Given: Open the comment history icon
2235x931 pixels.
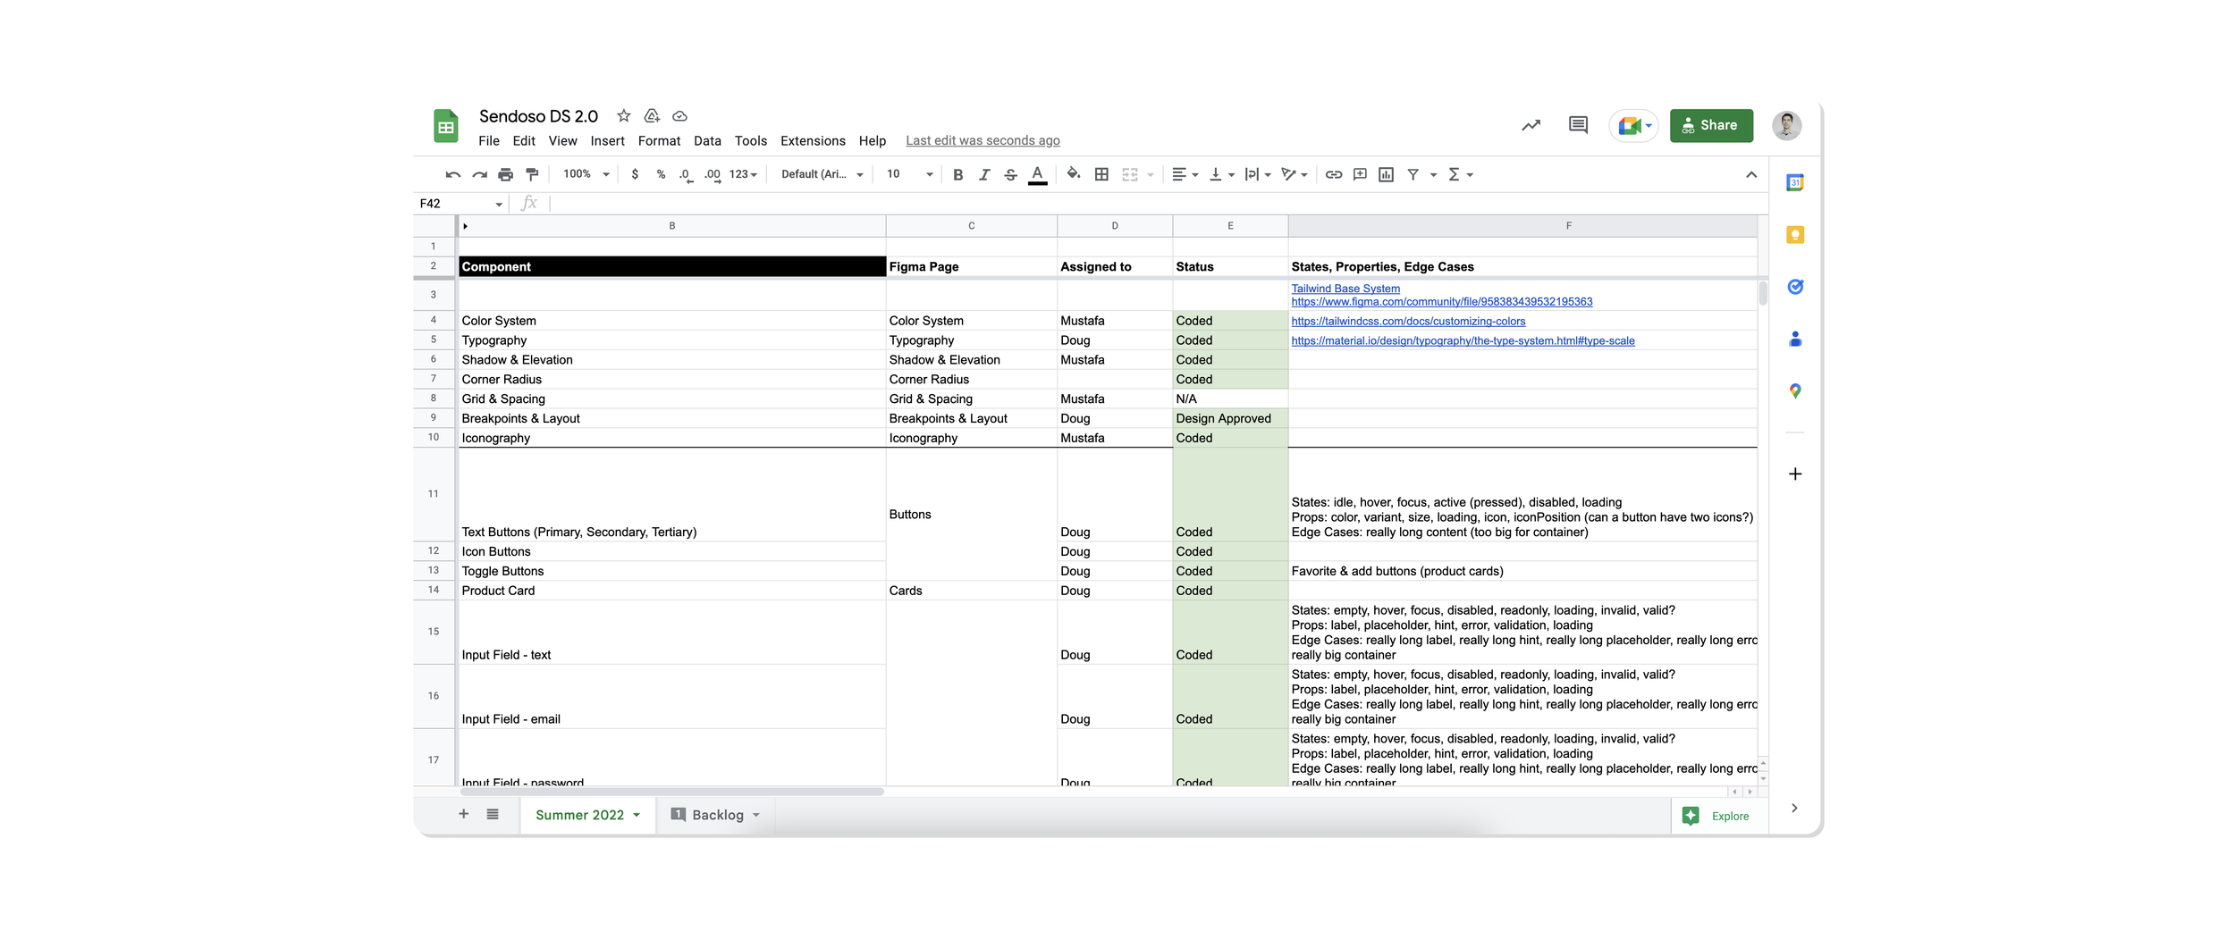Looking at the screenshot, I should [1578, 125].
